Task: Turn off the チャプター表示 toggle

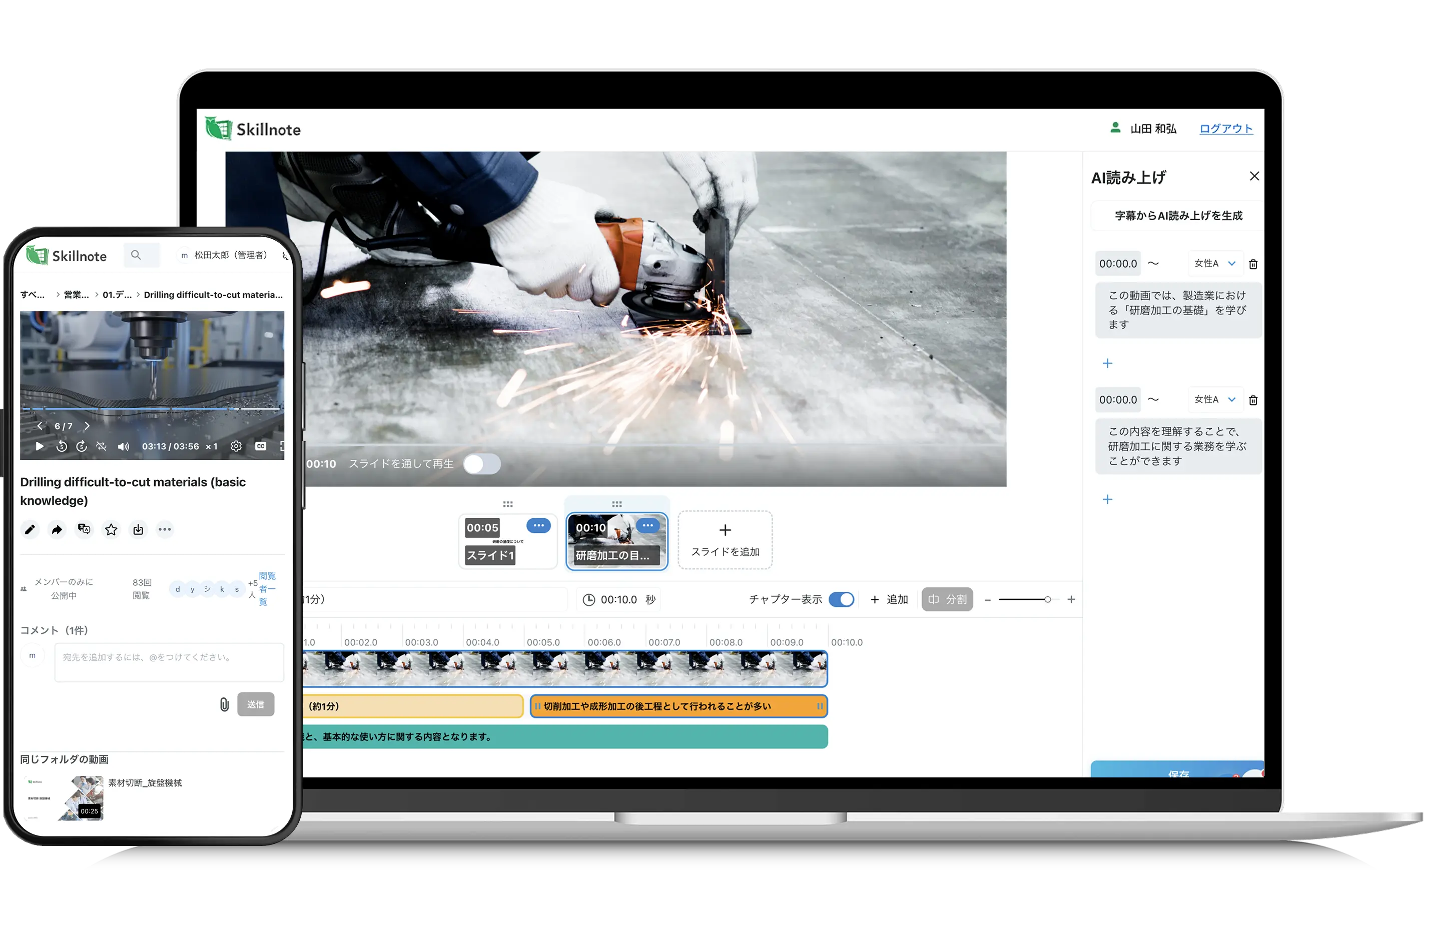Action: point(843,599)
